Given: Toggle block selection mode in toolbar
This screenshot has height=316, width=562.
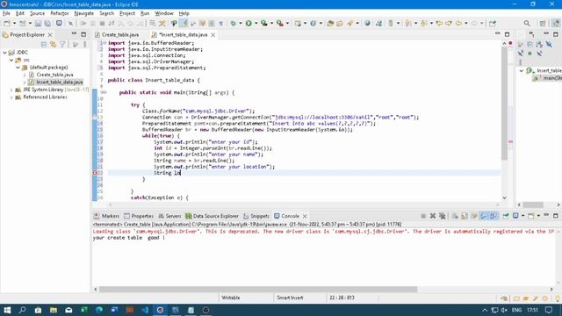Looking at the screenshot, I should pos(212,24).
